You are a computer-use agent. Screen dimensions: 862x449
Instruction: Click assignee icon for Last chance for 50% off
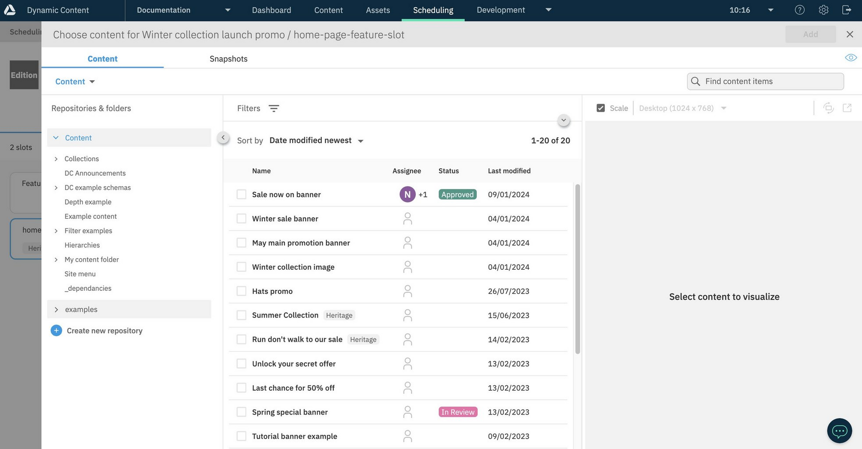tap(407, 388)
